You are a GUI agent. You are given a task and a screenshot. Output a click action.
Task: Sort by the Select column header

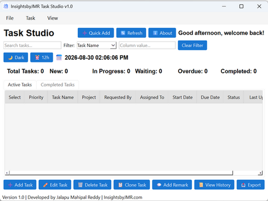pyautogui.click(x=14, y=97)
